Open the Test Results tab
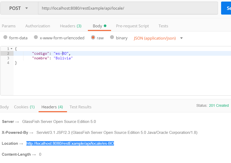Viewport: 231px width, 163px height. pos(81,107)
